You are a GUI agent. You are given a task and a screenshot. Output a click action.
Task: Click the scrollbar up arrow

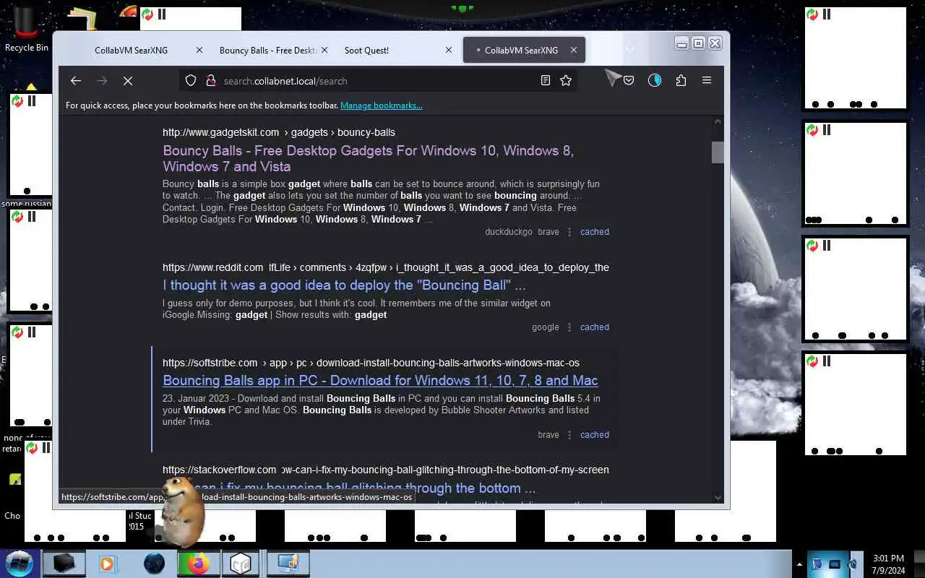pos(718,123)
